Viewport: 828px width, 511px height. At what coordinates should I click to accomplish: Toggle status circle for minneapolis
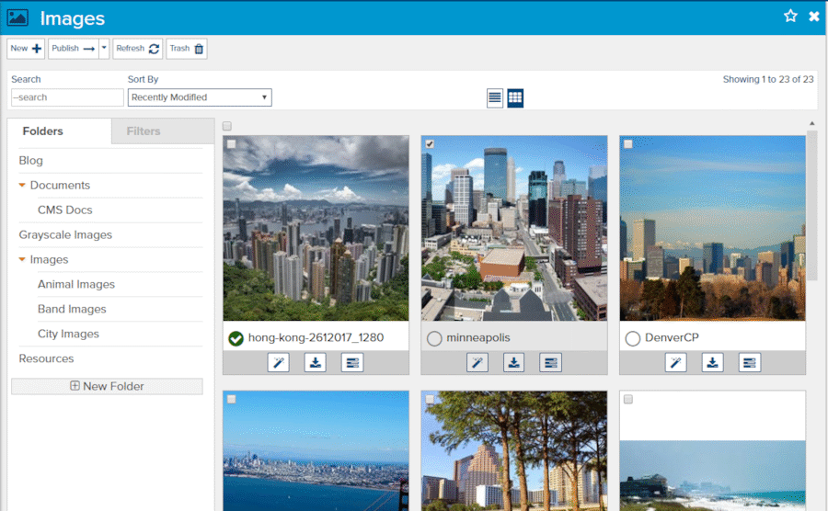pyautogui.click(x=434, y=338)
